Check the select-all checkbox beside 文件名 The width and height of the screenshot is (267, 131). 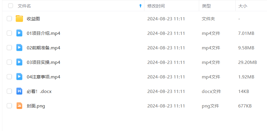pyautogui.click(x=10, y=6)
